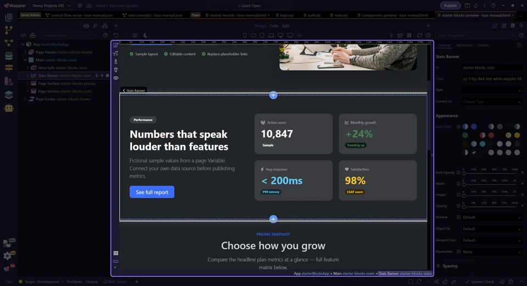Open the Object Fit dropdown
This screenshot has height=286, width=527.
[492, 228]
